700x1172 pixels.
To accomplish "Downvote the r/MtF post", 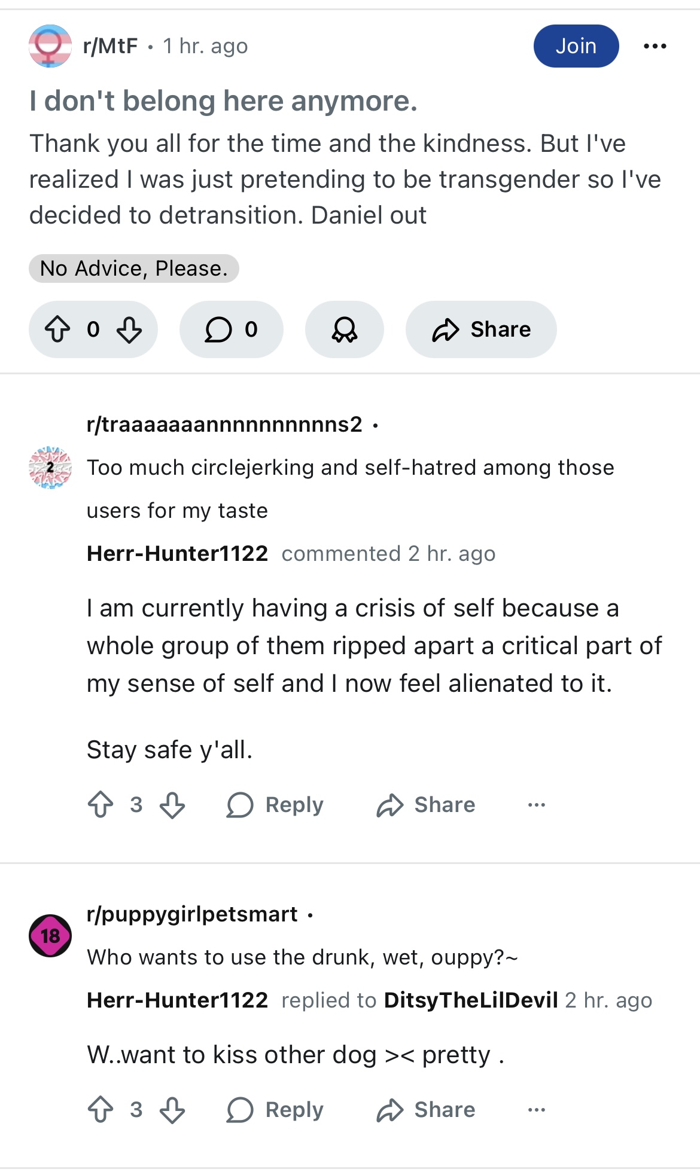I will click(129, 329).
